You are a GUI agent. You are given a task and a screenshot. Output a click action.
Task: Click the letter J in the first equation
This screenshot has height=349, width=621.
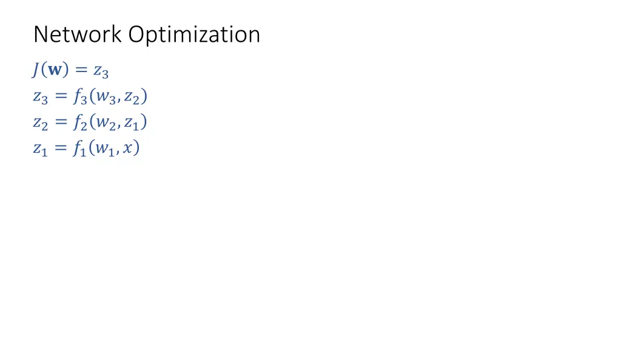point(36,71)
